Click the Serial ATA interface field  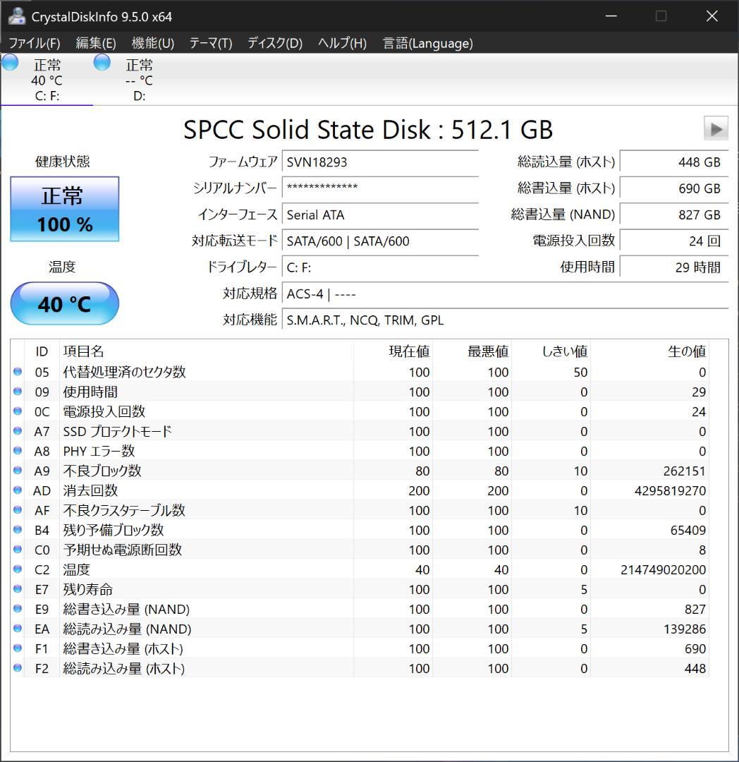[380, 214]
